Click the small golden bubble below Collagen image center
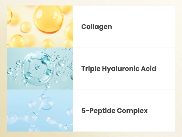Screen dimensions: 182x137 pyautogui.click(x=48, y=43)
